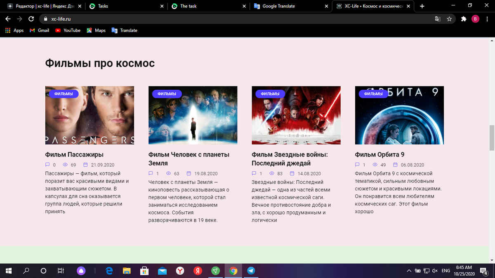Click comment icon under Фильм Орбита 9
The height and width of the screenshot is (278, 495).
click(357, 165)
